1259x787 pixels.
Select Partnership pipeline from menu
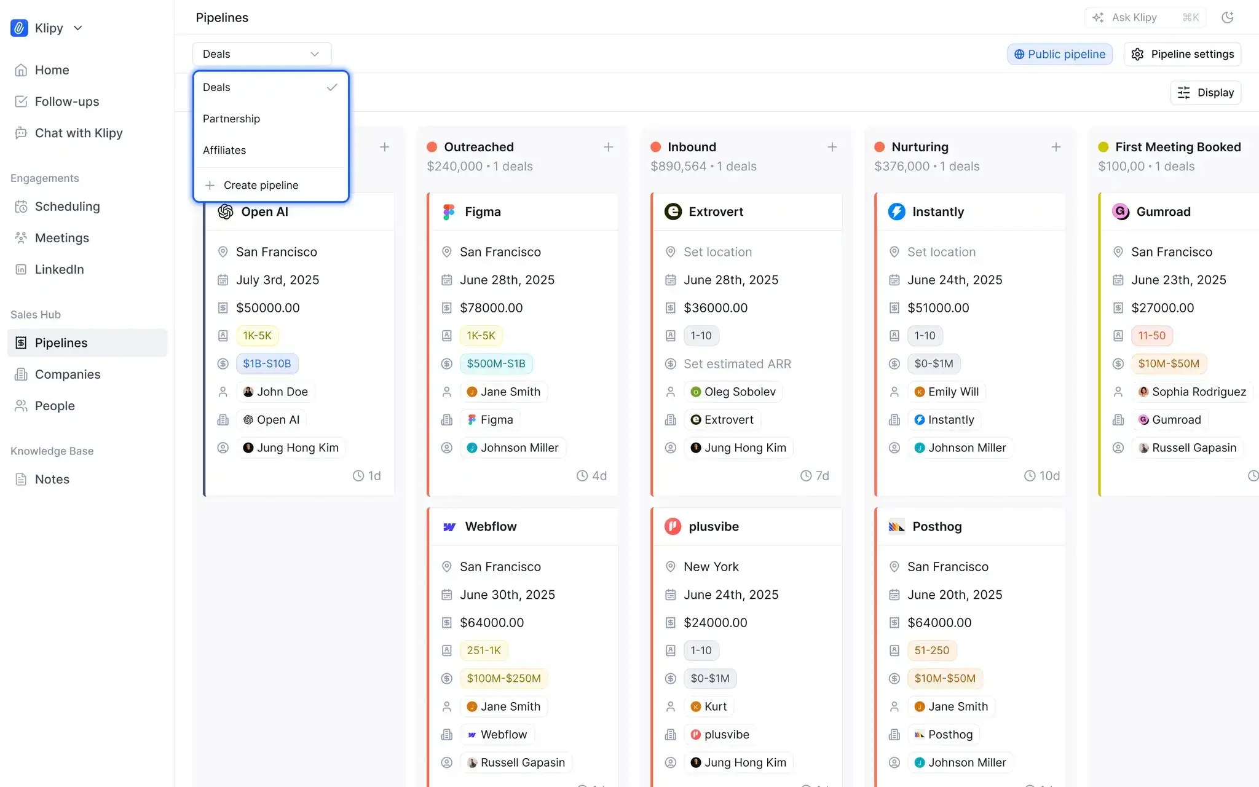pyautogui.click(x=231, y=119)
